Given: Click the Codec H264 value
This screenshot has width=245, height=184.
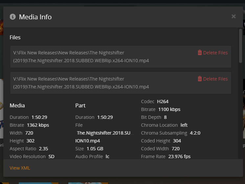Looking at the screenshot, I should (x=163, y=101).
